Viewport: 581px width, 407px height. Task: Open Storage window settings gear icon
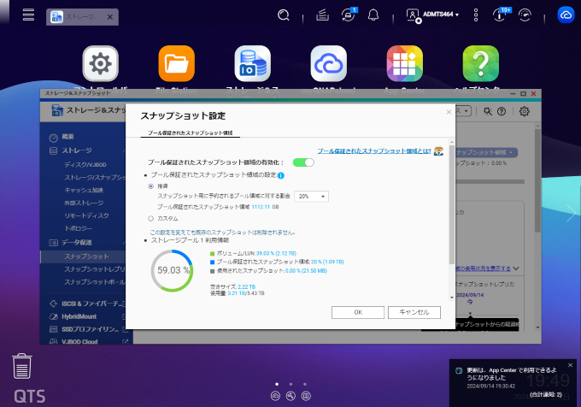[x=525, y=111]
